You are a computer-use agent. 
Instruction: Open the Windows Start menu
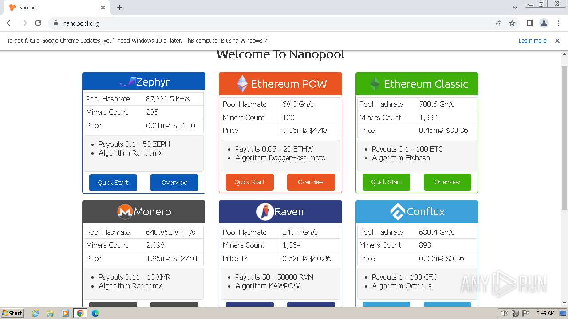click(x=12, y=313)
